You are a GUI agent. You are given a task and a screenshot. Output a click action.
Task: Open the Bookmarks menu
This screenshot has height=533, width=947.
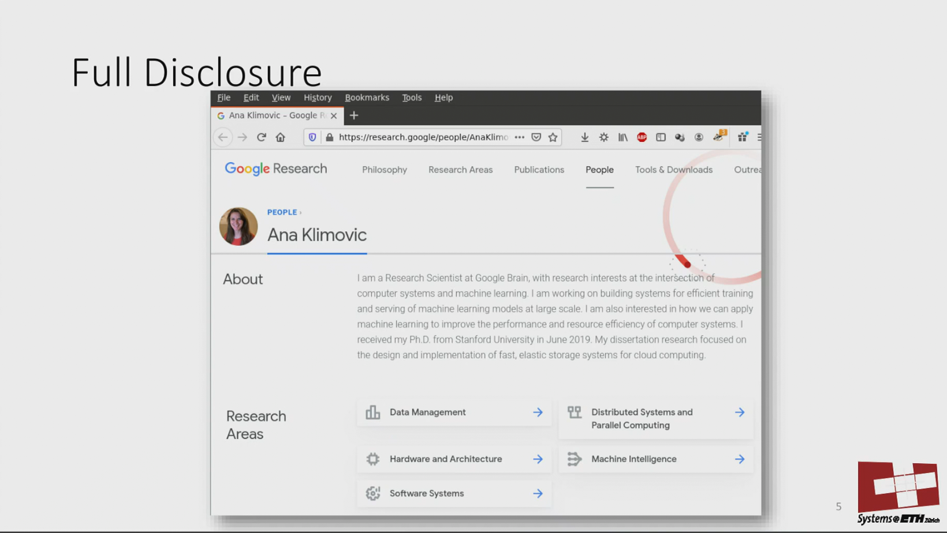tap(367, 97)
